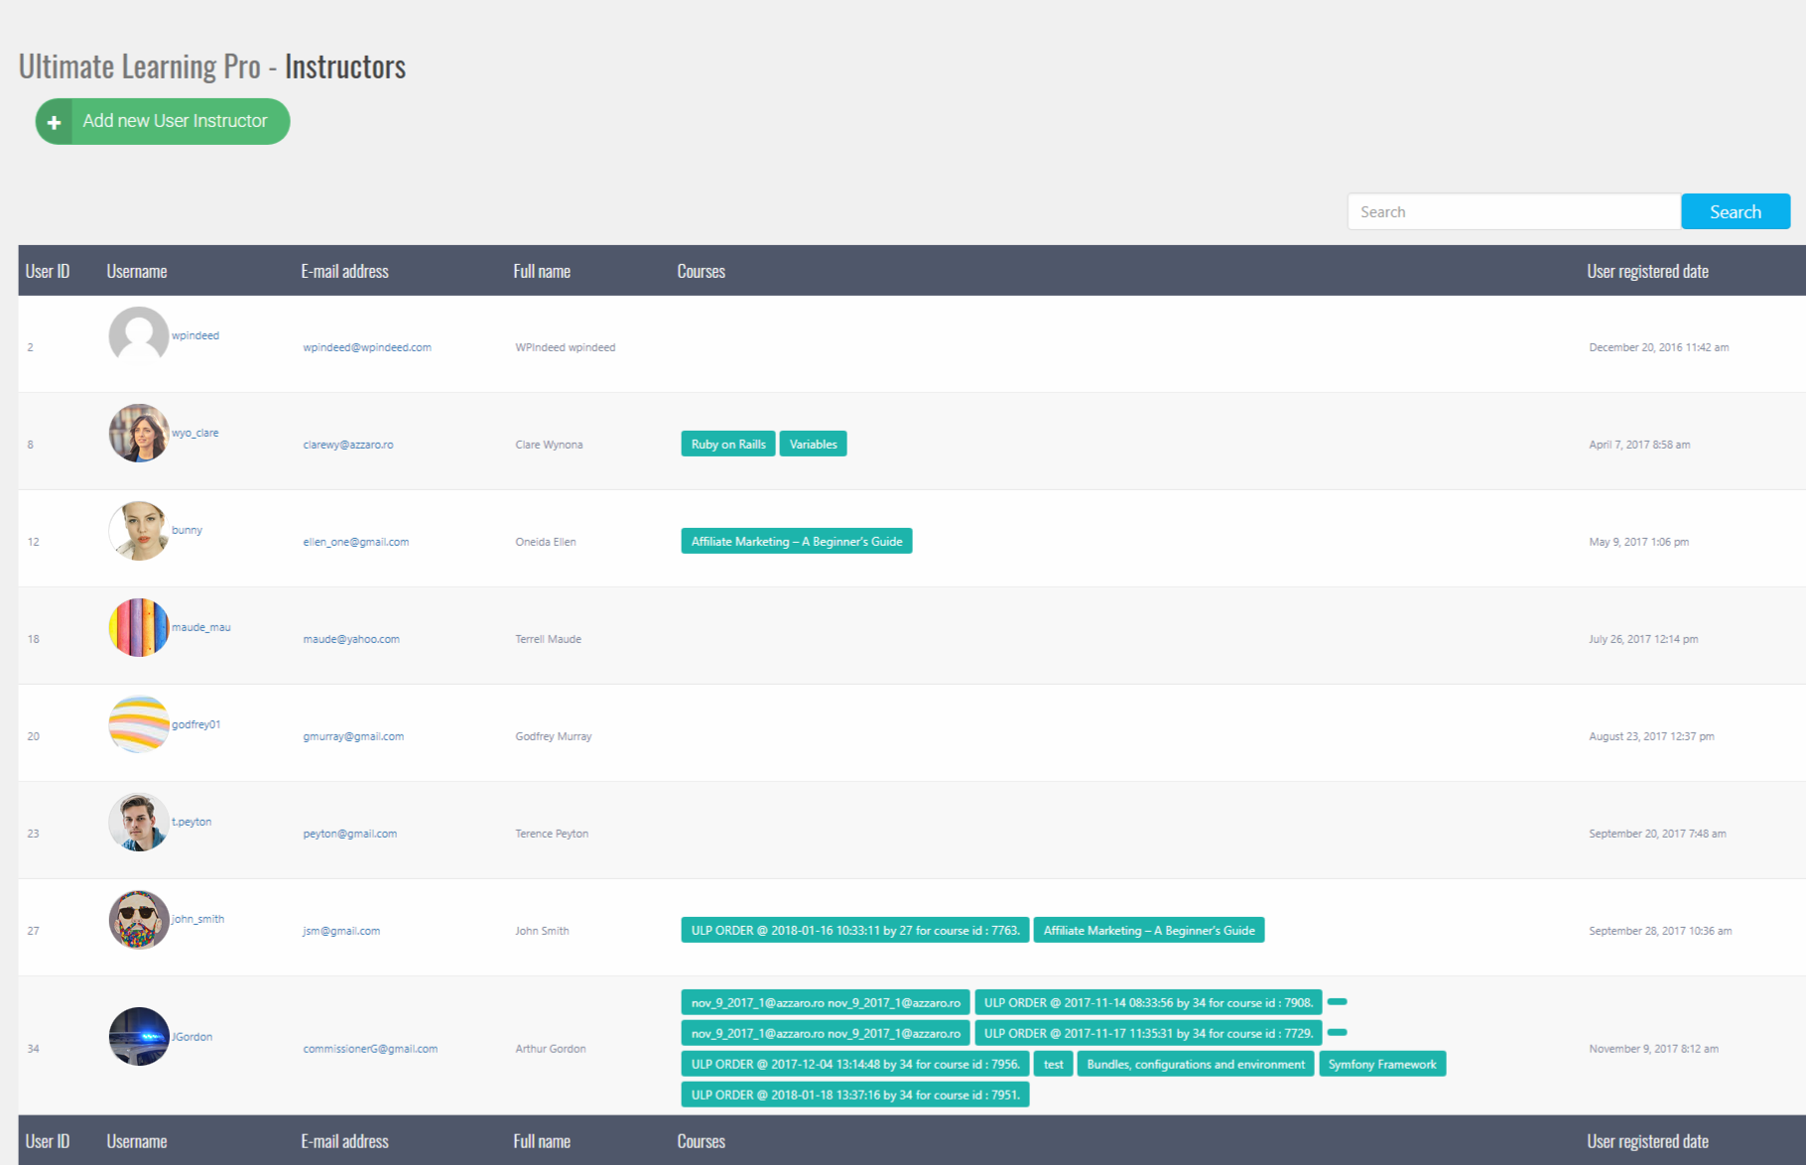Select ULP ORDER course id 7951 tag
1806x1165 pixels.
[855, 1096]
